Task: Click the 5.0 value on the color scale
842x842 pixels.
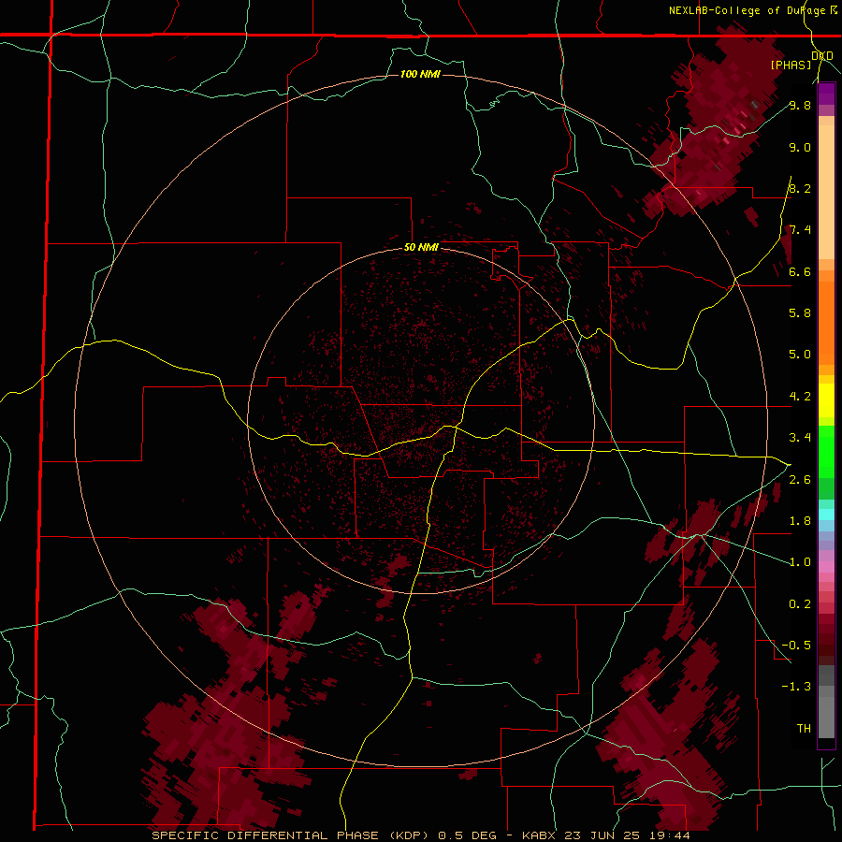Action: pyautogui.click(x=800, y=355)
